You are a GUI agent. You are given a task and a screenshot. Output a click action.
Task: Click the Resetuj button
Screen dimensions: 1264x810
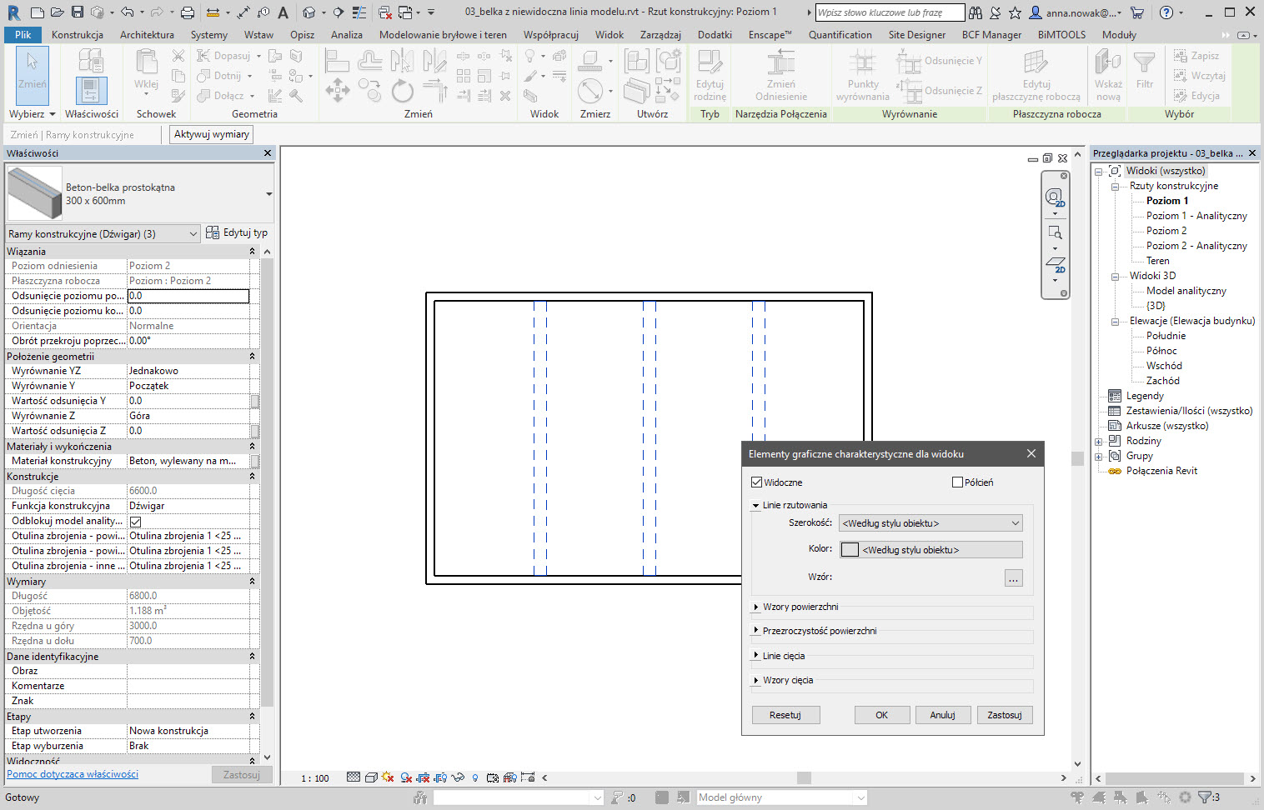(x=785, y=715)
